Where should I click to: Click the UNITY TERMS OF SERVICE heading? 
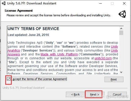tap(33, 29)
